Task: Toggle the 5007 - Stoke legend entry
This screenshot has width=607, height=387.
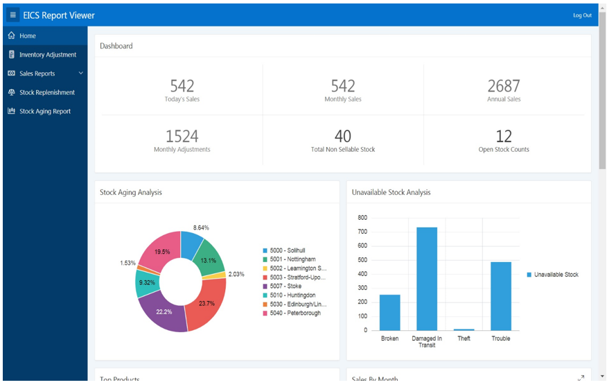Action: click(x=282, y=286)
